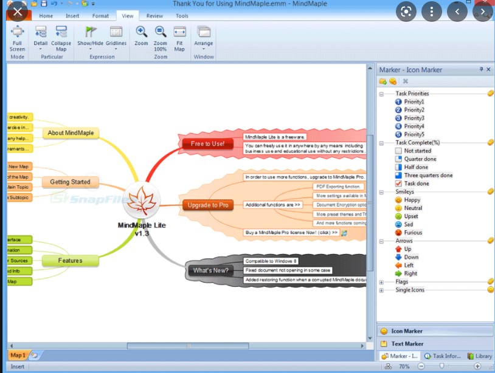This screenshot has height=373, width=495.
Task: Click the Features topic node
Action: coord(70,261)
